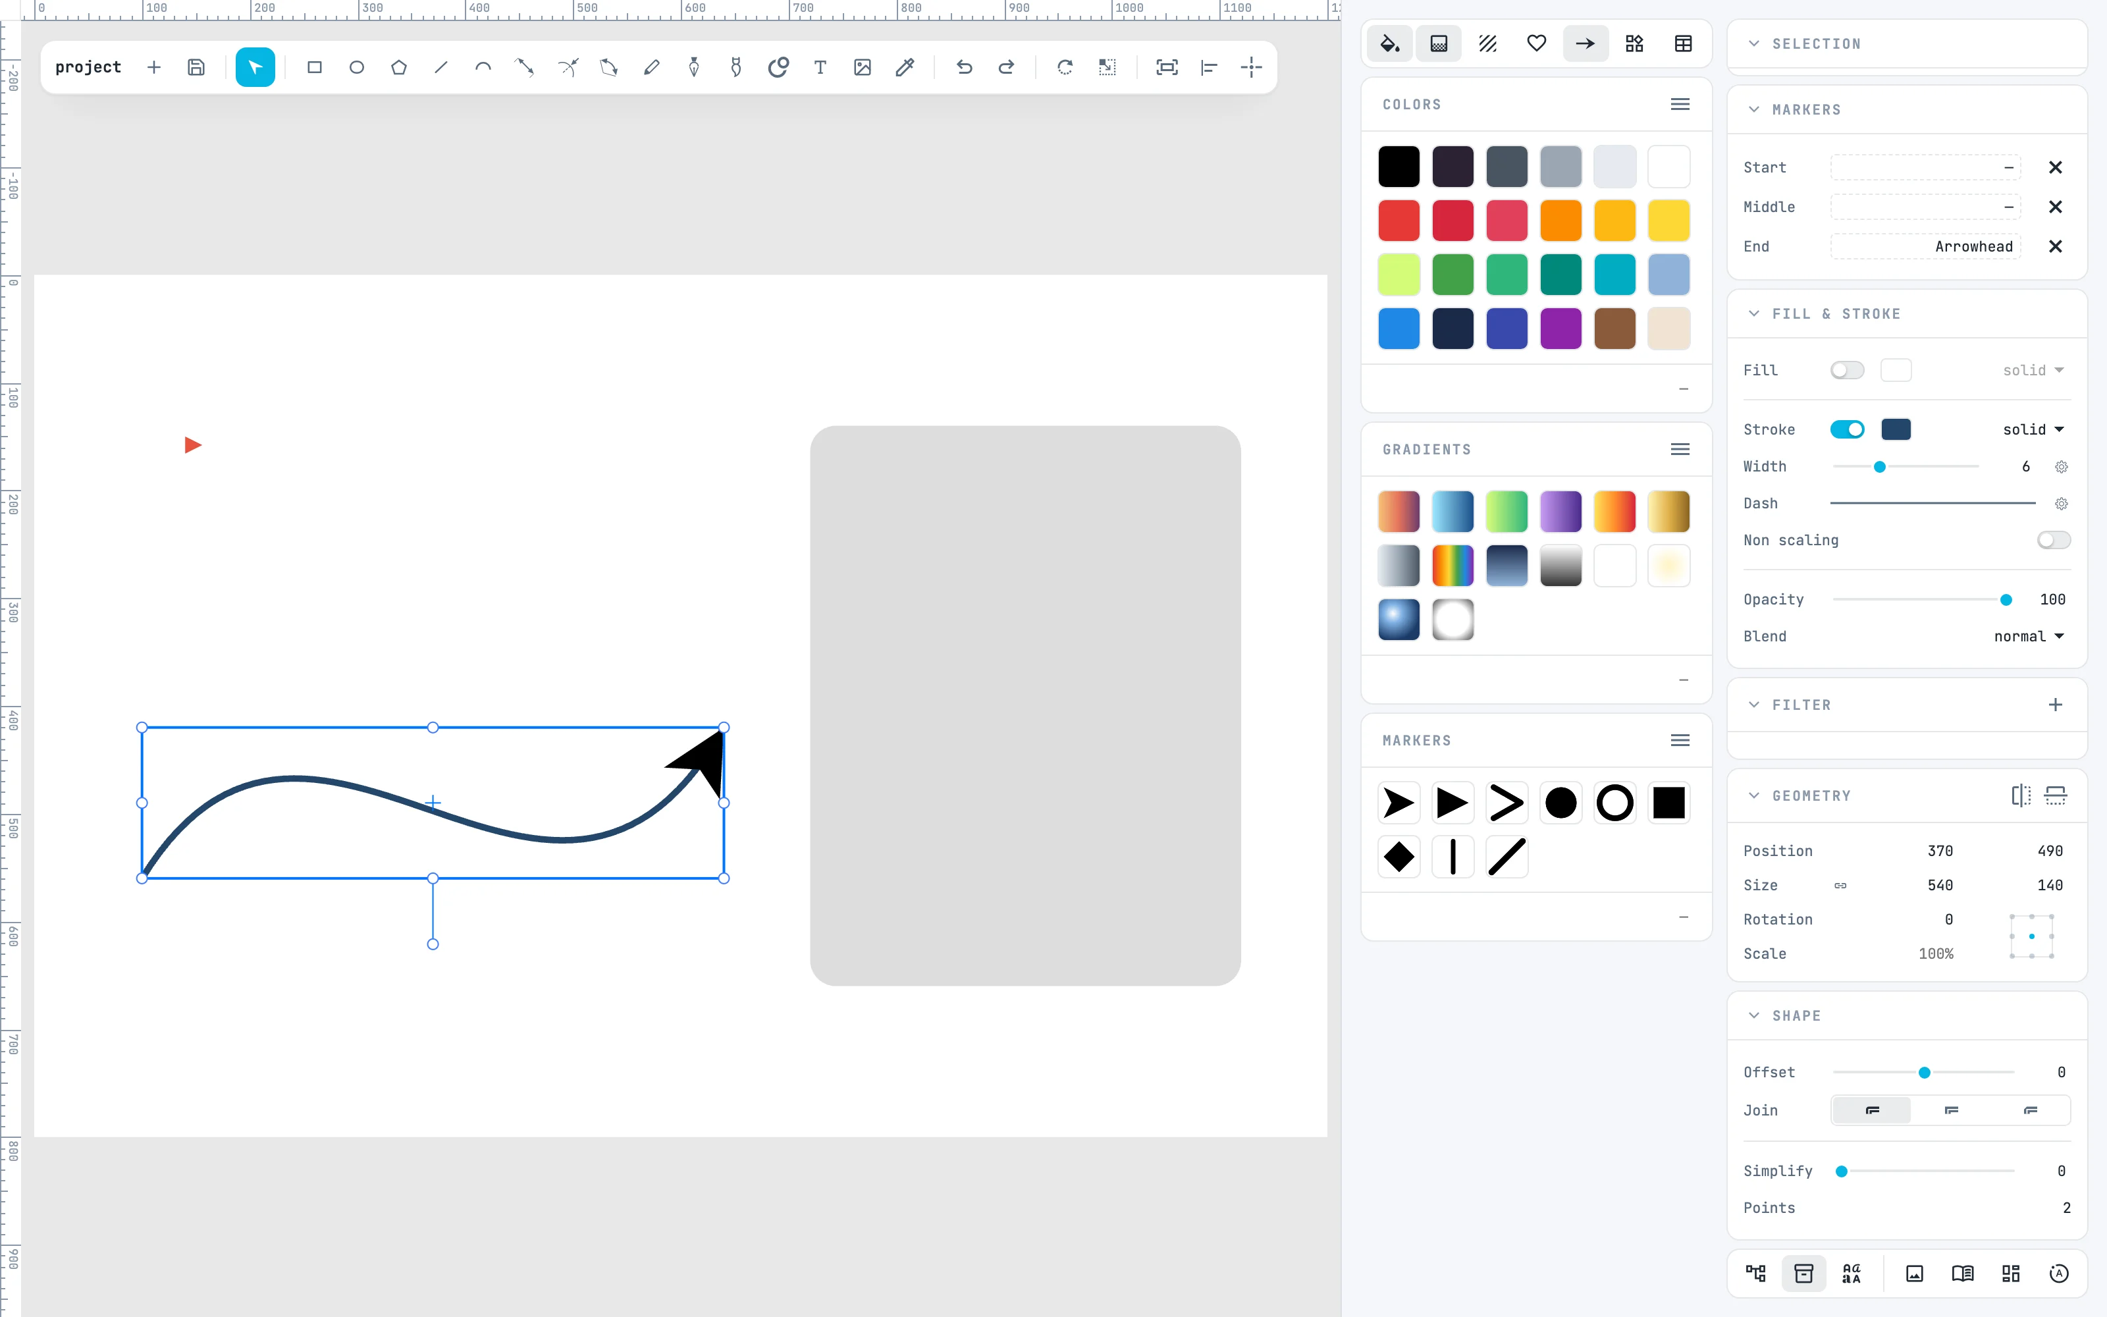
Task: Open the Stroke solid type dropdown
Action: (2033, 429)
